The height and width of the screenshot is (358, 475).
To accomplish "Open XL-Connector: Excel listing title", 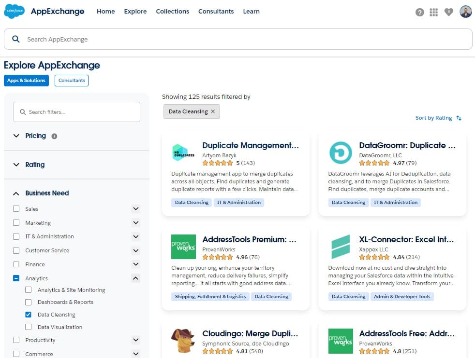I will pyautogui.click(x=406, y=240).
